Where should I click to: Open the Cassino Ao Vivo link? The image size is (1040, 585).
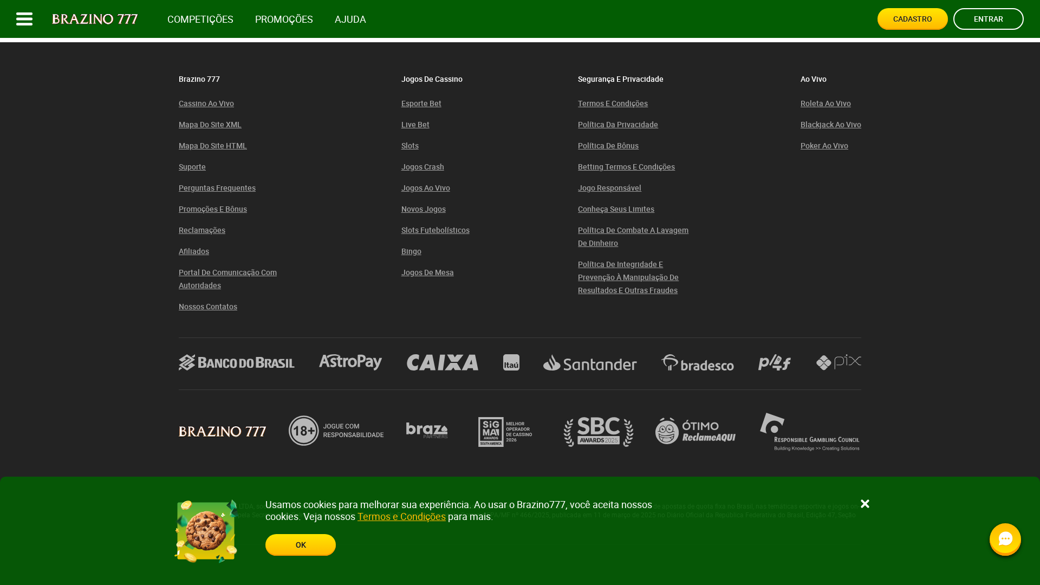(206, 103)
